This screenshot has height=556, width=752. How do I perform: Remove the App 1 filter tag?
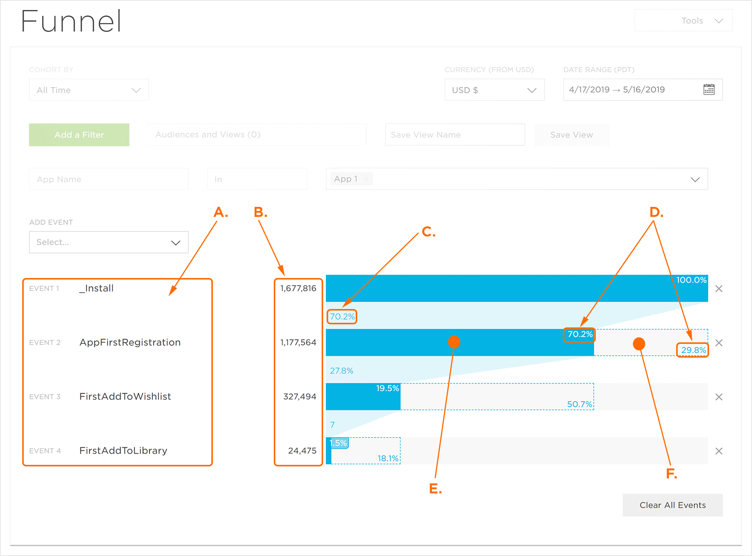tap(366, 179)
